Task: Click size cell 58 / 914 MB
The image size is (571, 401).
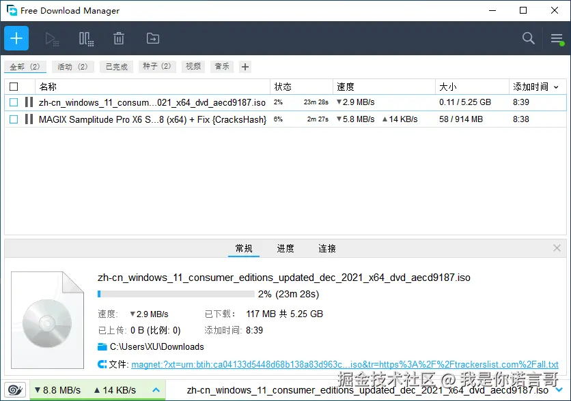Action: (461, 119)
